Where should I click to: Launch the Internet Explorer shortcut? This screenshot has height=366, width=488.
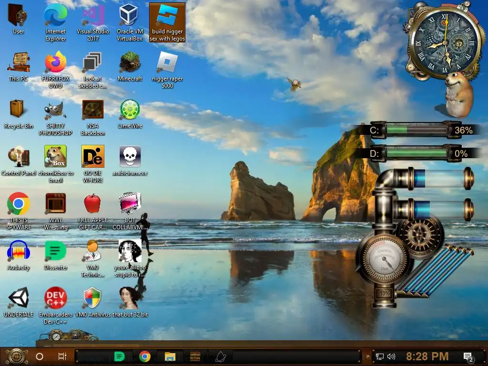[x=55, y=22]
